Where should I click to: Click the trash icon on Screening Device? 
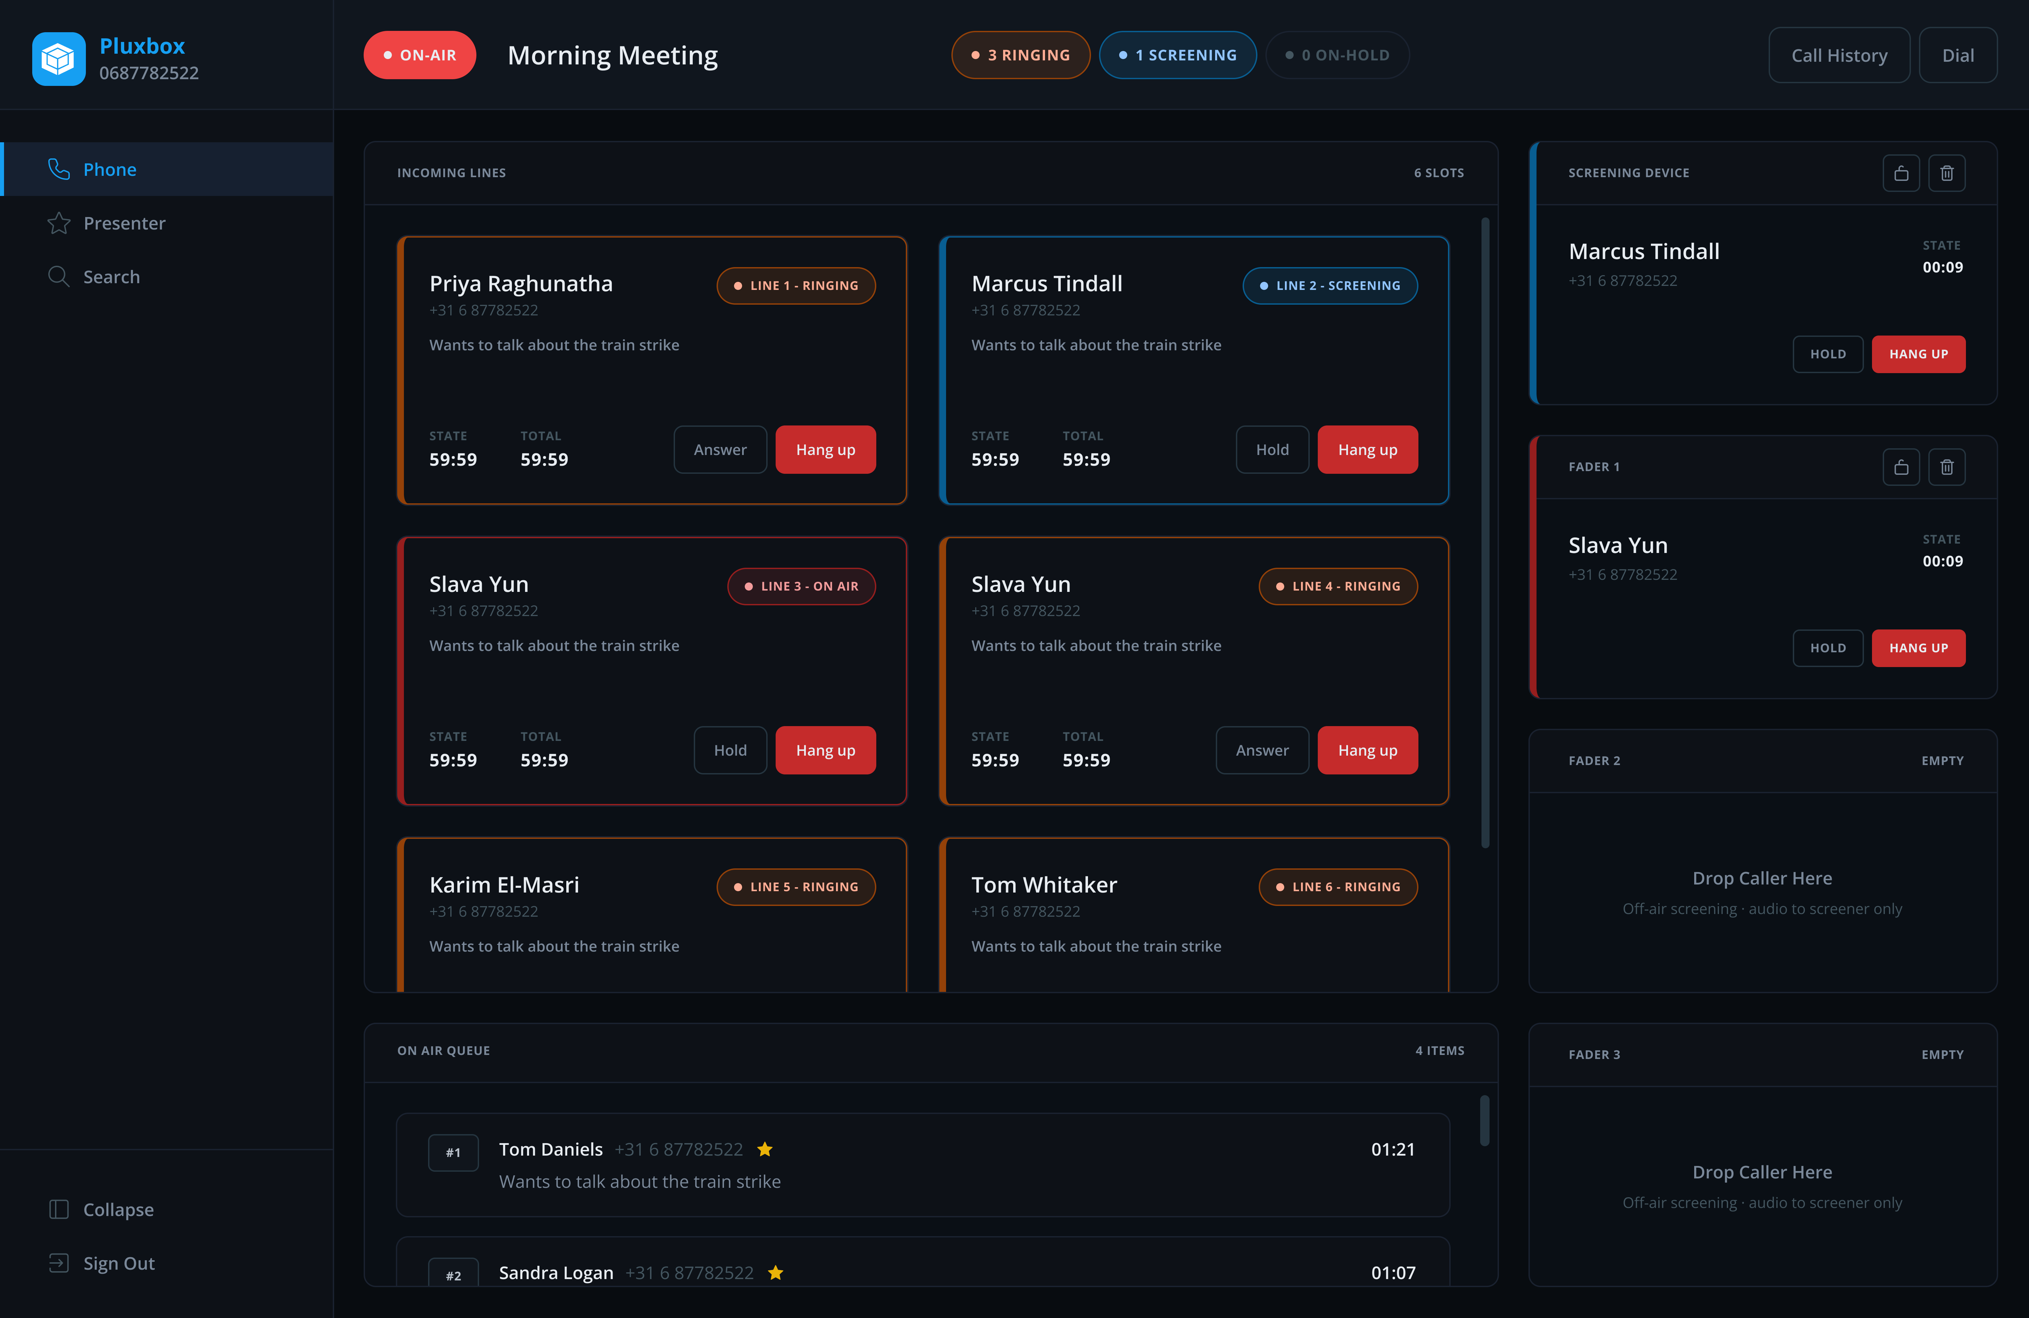click(x=1947, y=173)
